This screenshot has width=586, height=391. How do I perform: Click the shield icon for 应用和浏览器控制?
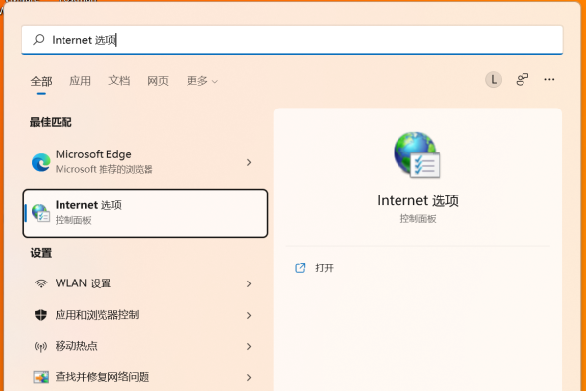click(41, 315)
